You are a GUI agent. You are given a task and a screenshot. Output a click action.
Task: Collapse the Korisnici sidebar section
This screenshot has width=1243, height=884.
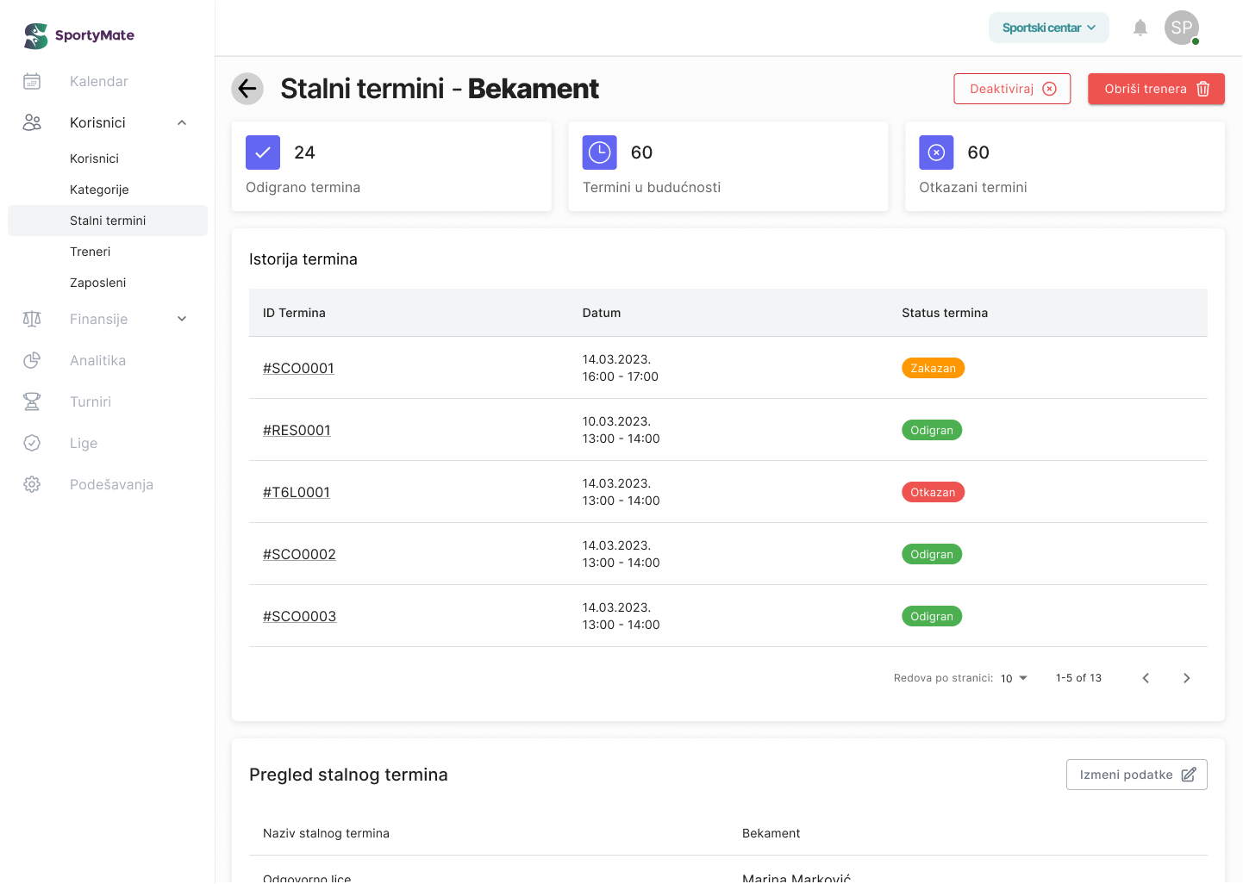(x=182, y=122)
